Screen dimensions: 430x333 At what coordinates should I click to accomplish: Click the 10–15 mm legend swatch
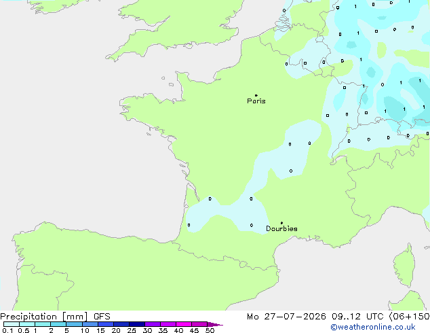(90, 324)
